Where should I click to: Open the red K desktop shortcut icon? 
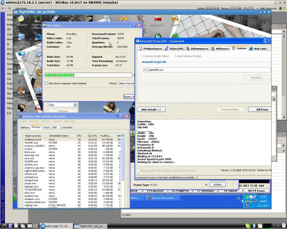[141, 19]
